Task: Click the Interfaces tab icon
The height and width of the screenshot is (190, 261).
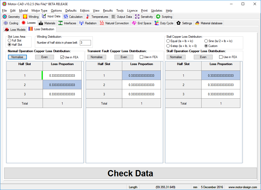Action: 60,23
